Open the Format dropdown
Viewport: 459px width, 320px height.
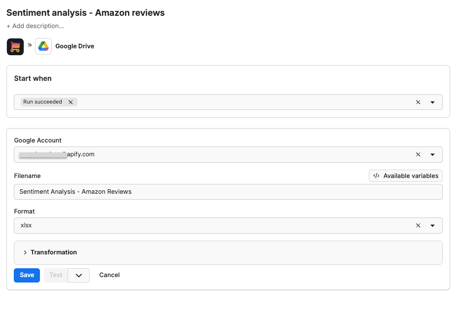tap(432, 225)
